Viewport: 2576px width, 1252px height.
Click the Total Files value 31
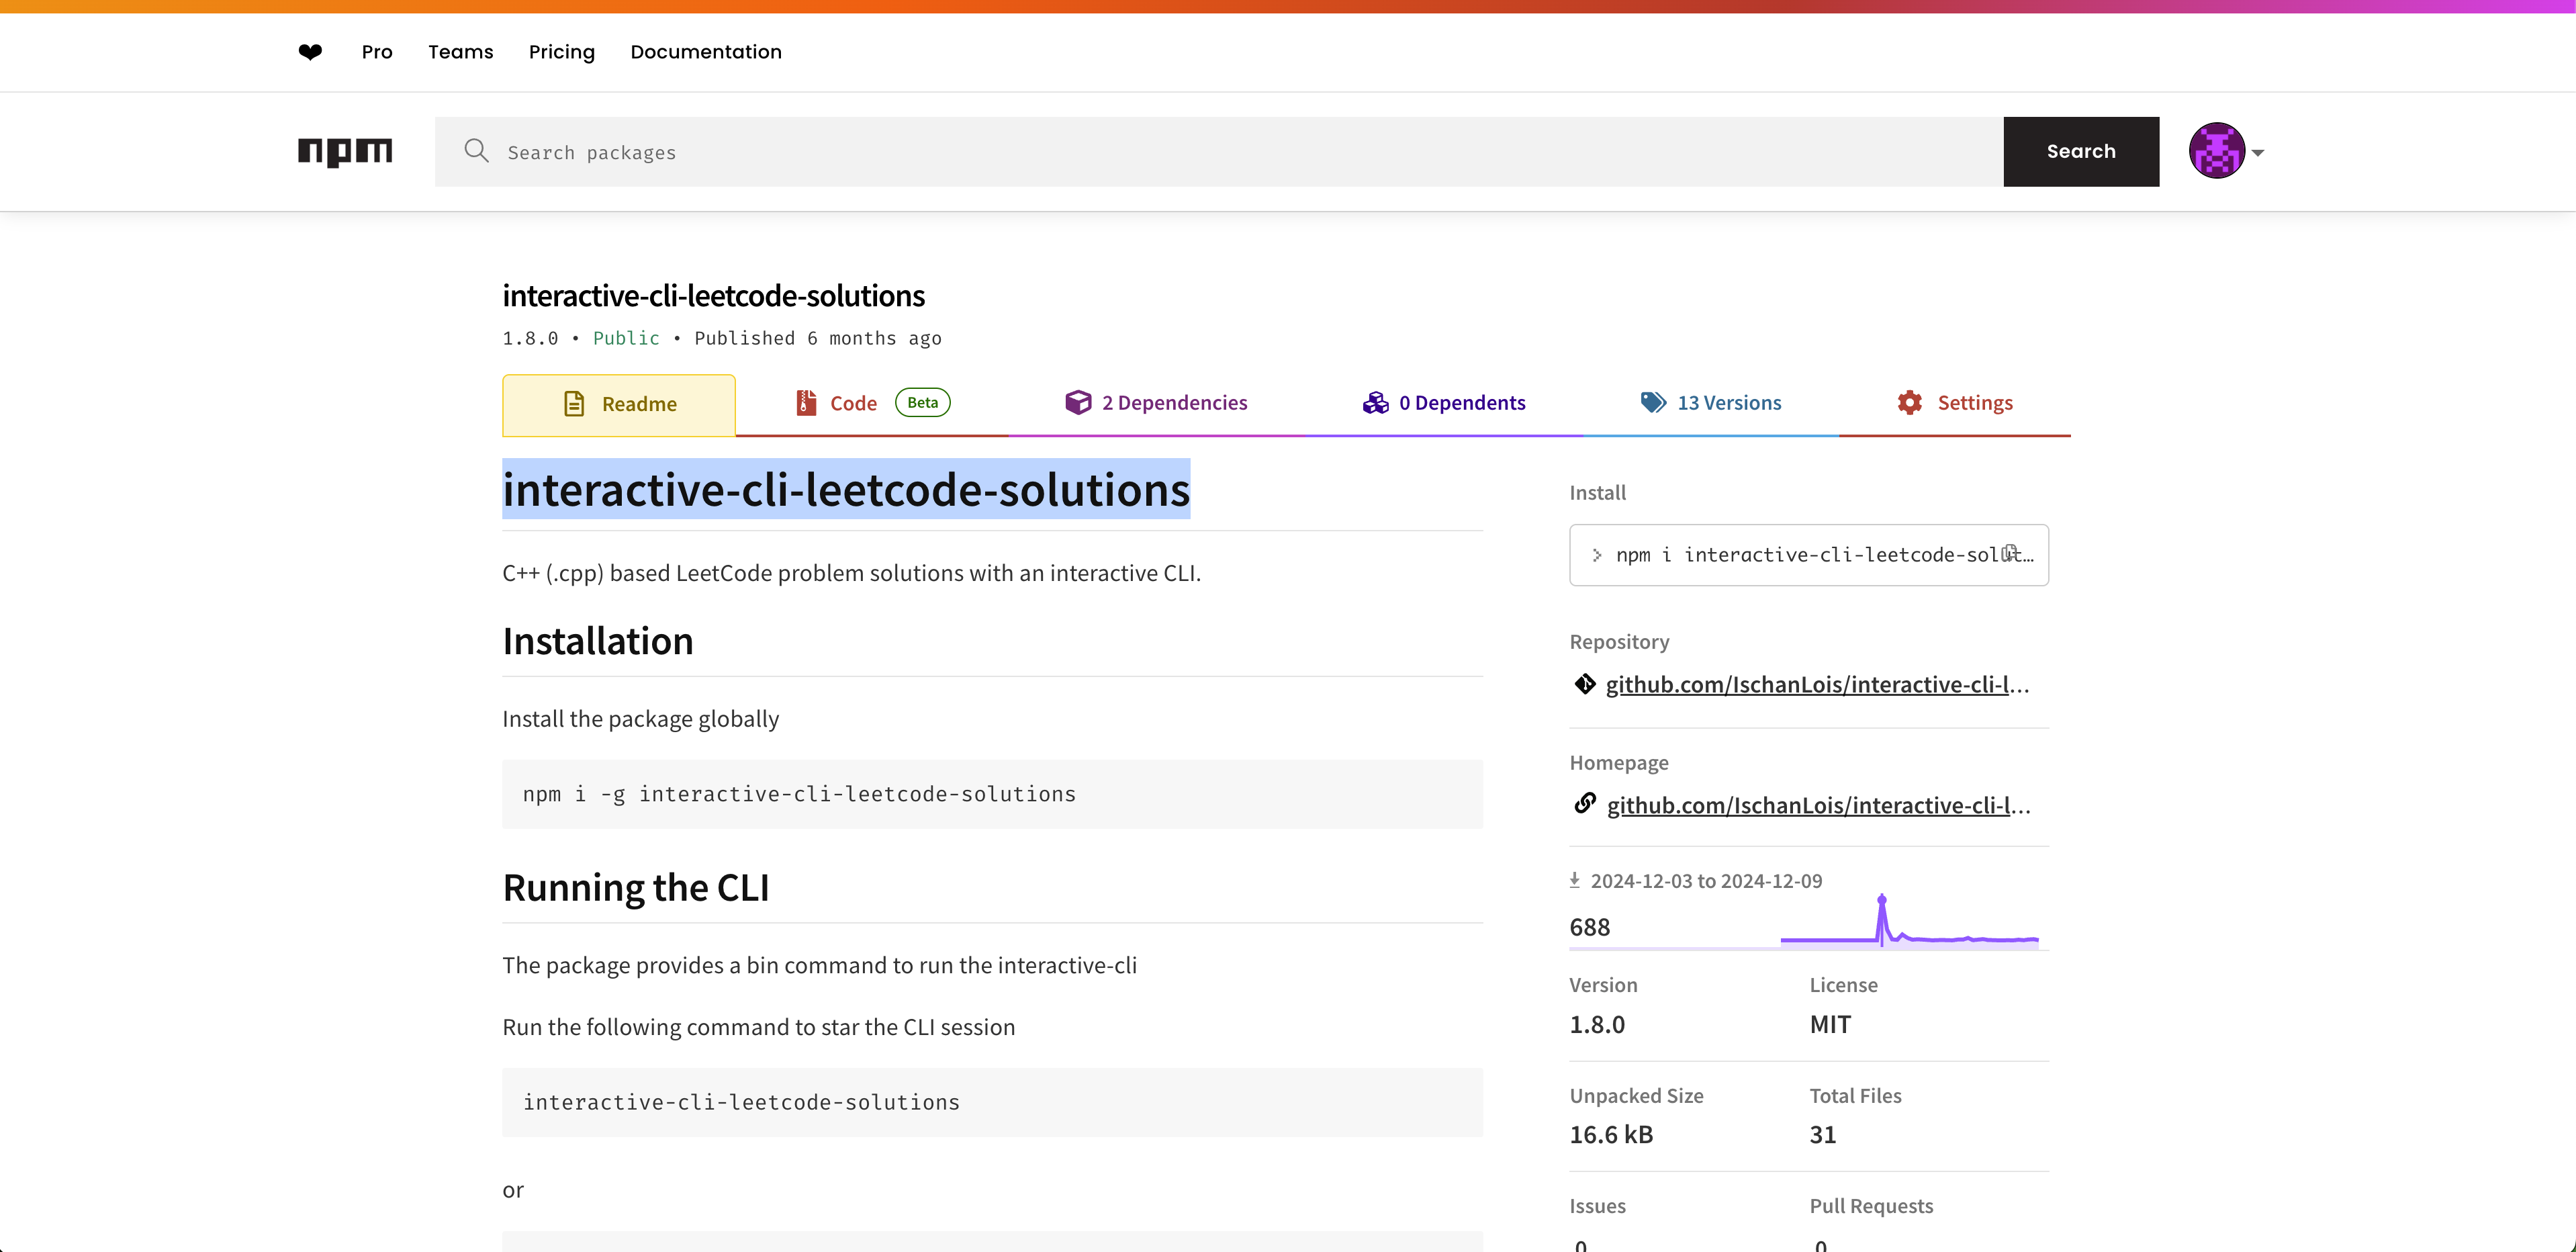1822,1135
